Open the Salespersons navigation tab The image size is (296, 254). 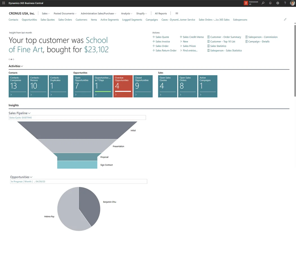tap(240, 20)
